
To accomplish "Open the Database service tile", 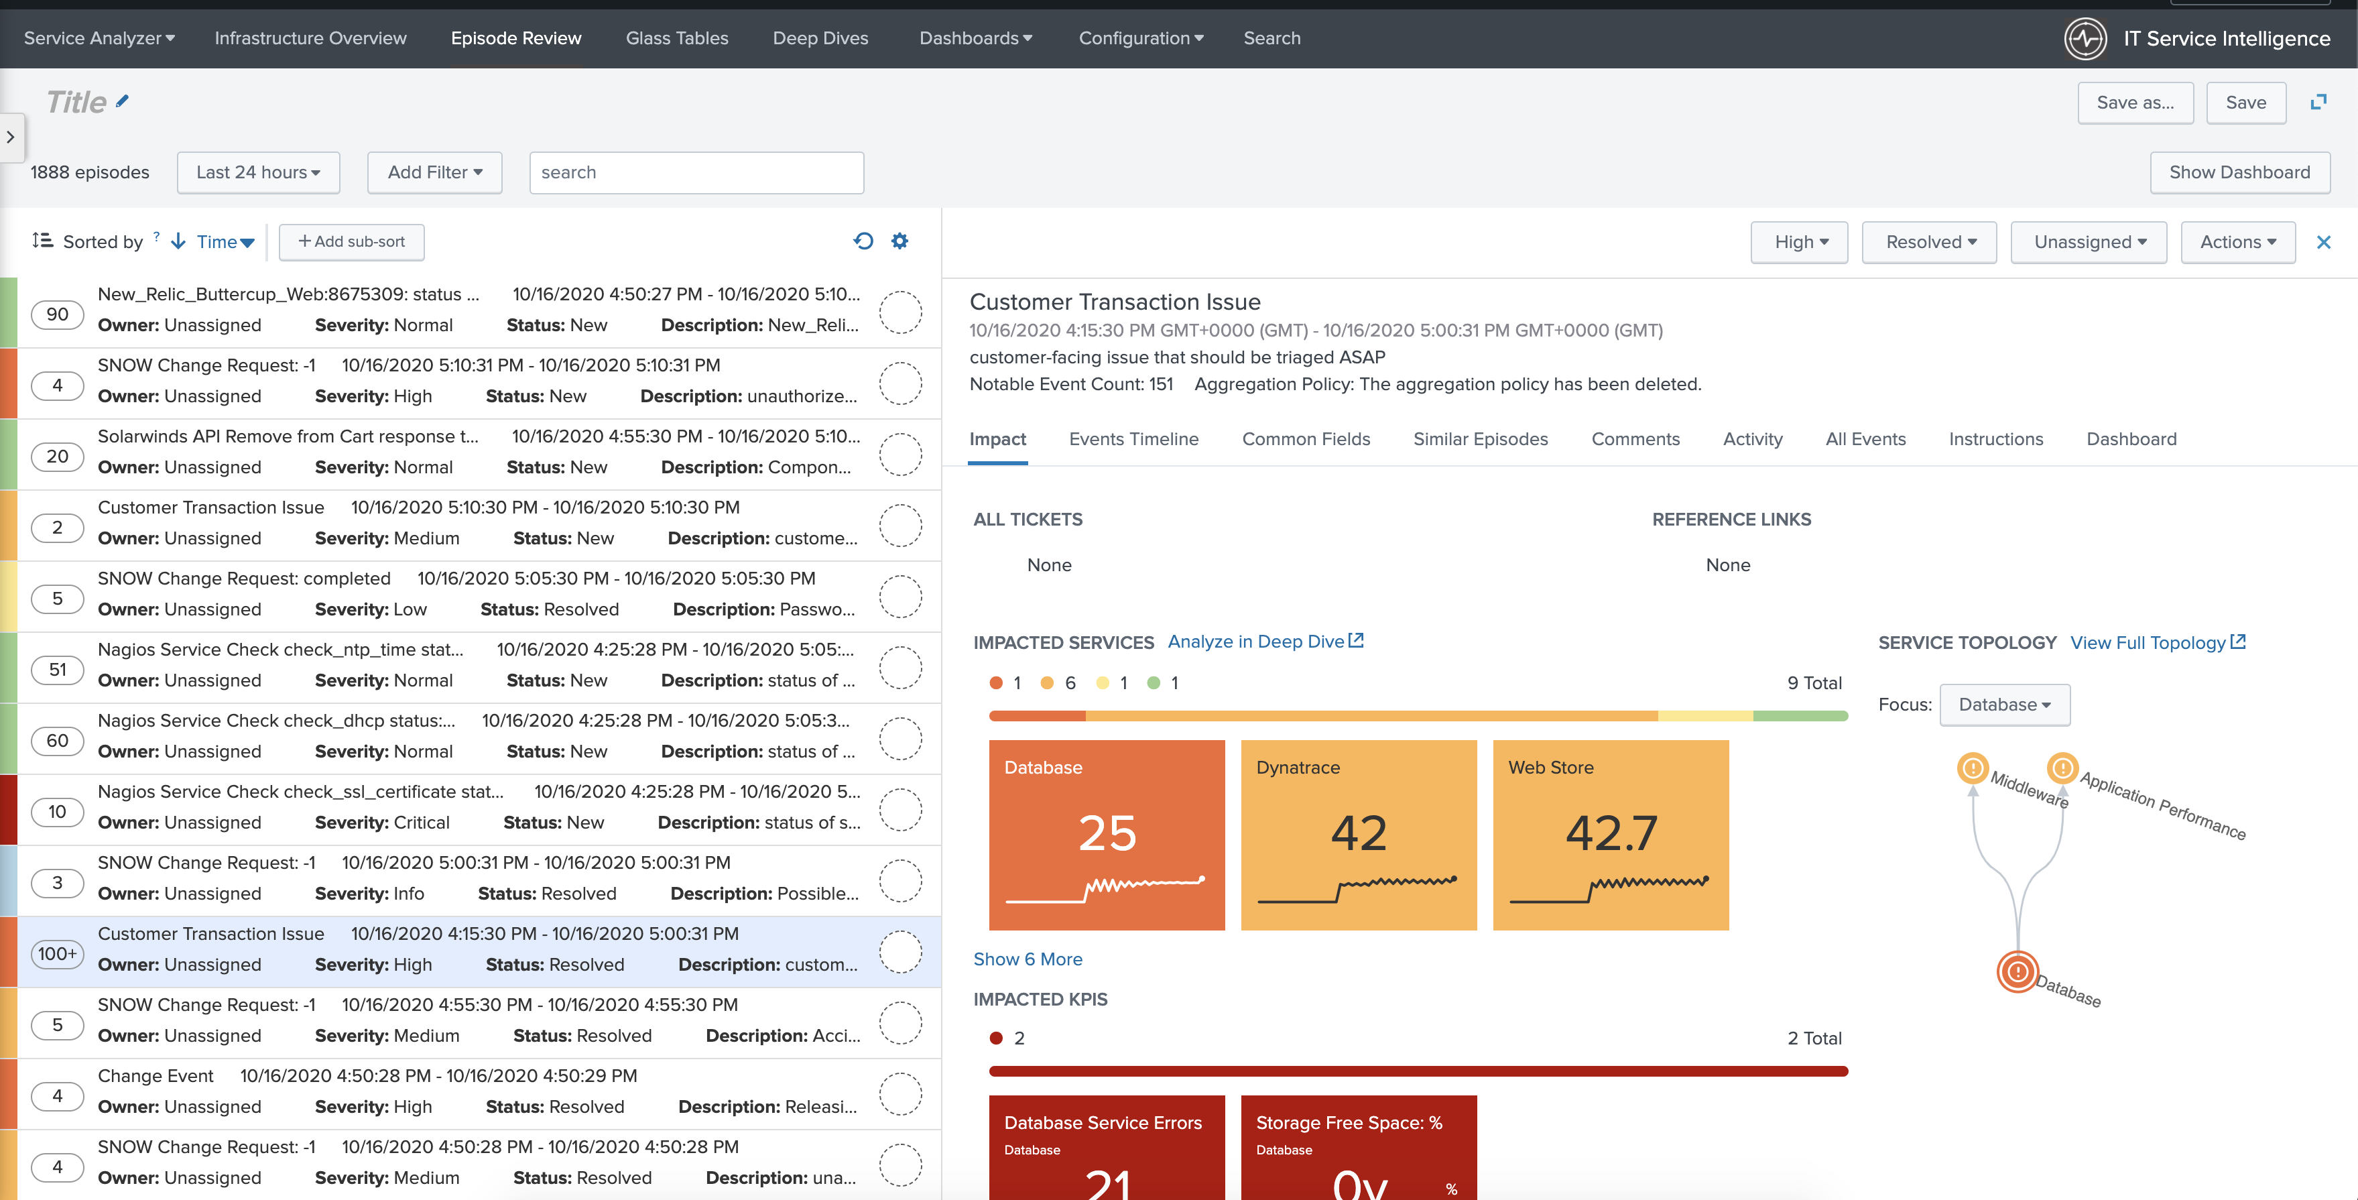I will pos(1107,835).
